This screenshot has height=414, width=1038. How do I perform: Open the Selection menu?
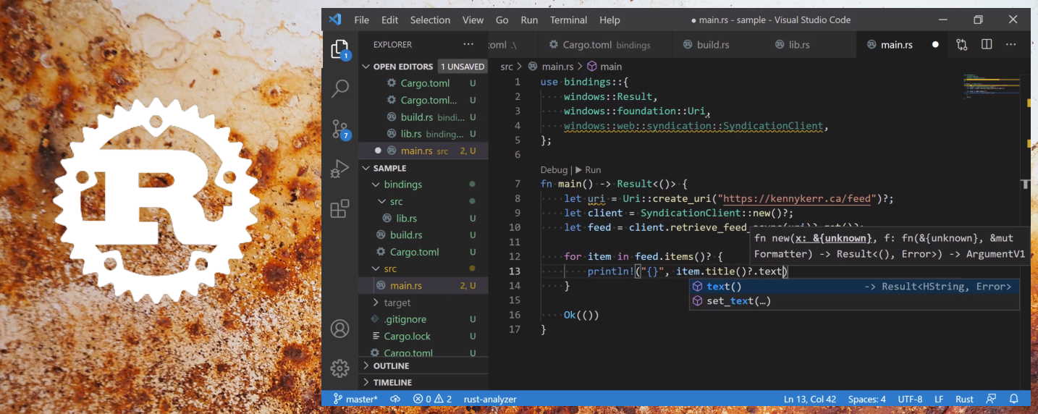(430, 20)
